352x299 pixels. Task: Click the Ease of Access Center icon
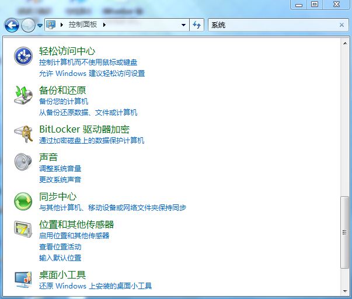point(23,56)
